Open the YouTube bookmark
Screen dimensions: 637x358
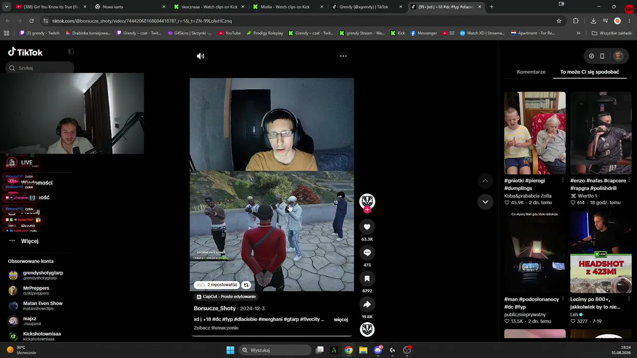coord(229,33)
